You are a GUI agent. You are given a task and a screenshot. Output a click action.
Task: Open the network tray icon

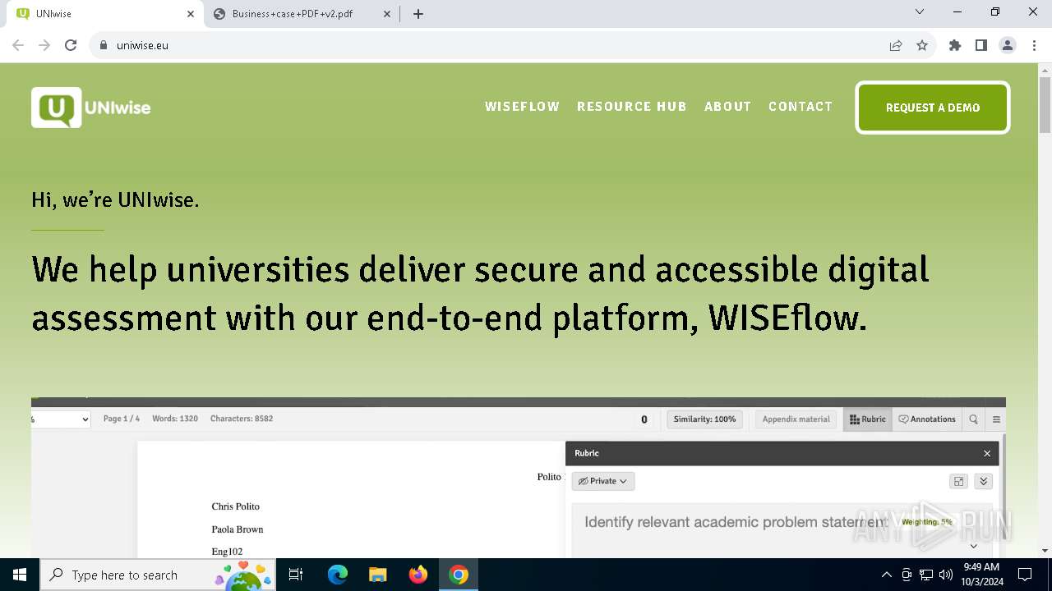pos(926,575)
